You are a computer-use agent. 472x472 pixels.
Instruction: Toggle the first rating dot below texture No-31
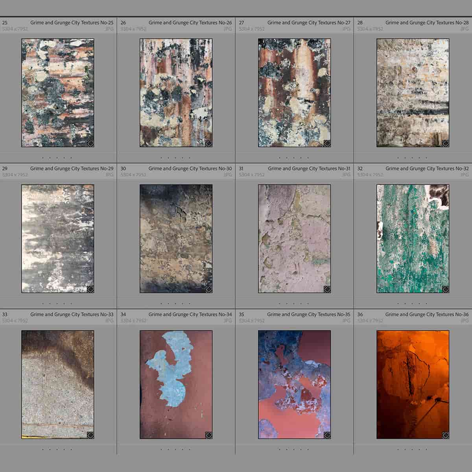[280, 303]
